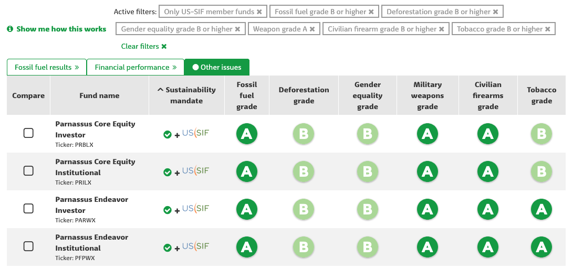573x269 pixels.
Task: Click US SIF logo in PRBLX row
Action: (x=195, y=133)
